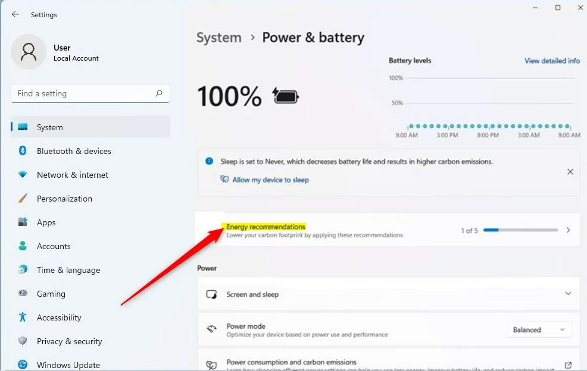Open the Power mode Balanced dropdown
Image resolution: width=587 pixels, height=371 pixels.
(539, 330)
